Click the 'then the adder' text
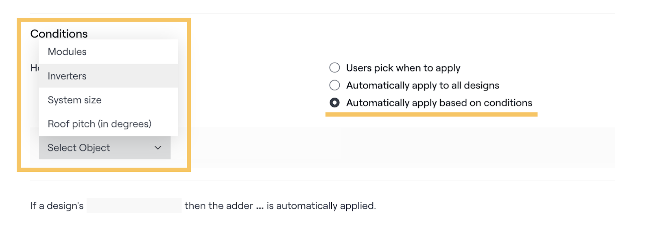This screenshot has width=651, height=235. pyautogui.click(x=218, y=206)
